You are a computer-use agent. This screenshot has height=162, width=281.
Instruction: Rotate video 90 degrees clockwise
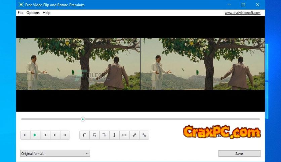[104, 135]
